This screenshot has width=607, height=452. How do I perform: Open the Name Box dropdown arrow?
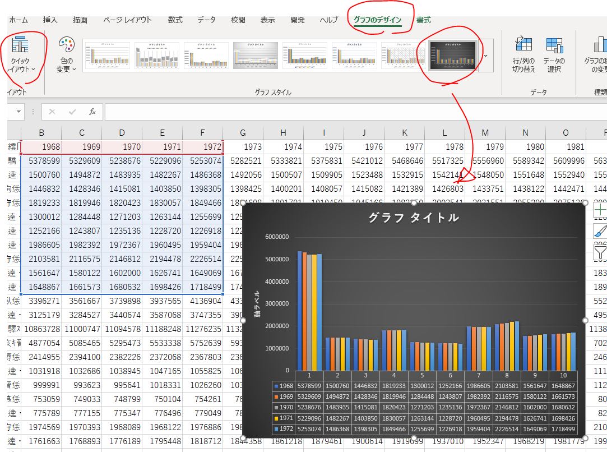pos(18,112)
